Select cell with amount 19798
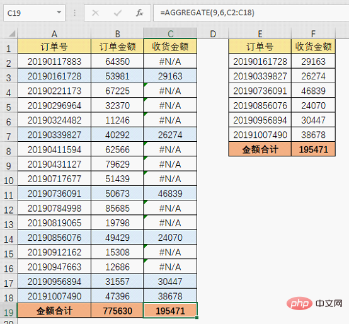The height and width of the screenshot is (324, 349). click(x=117, y=223)
